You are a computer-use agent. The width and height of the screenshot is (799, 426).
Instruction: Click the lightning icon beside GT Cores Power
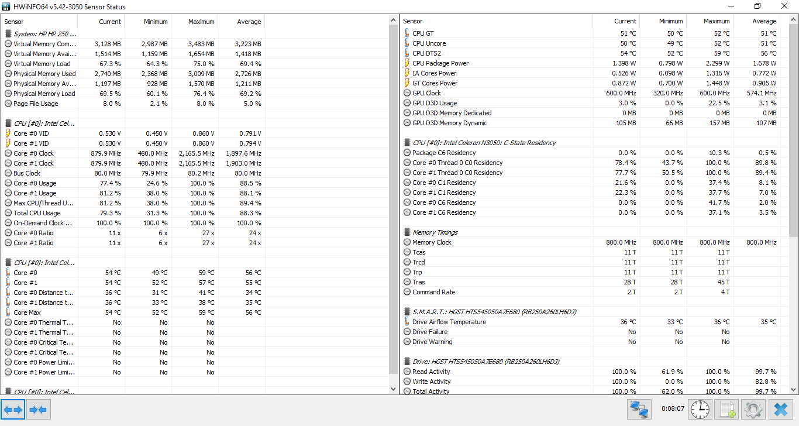pos(407,83)
